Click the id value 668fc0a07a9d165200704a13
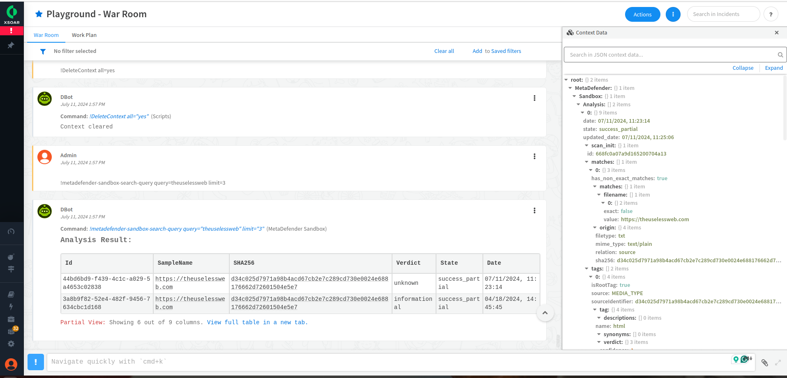The height and width of the screenshot is (378, 787). (631, 154)
